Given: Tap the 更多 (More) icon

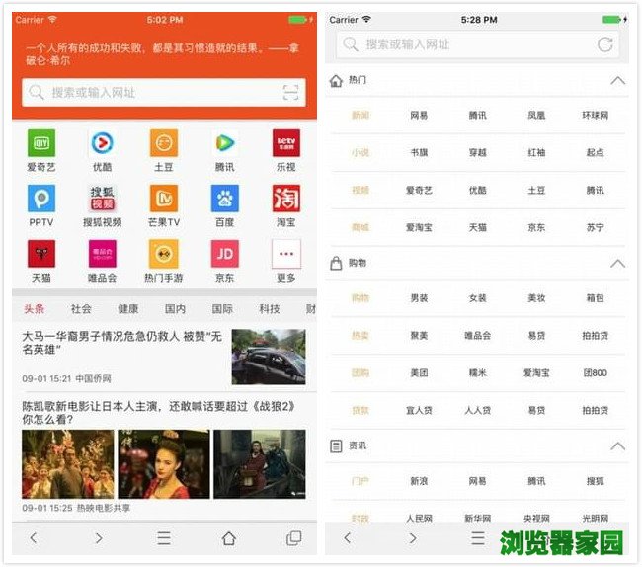Looking at the screenshot, I should tap(286, 254).
